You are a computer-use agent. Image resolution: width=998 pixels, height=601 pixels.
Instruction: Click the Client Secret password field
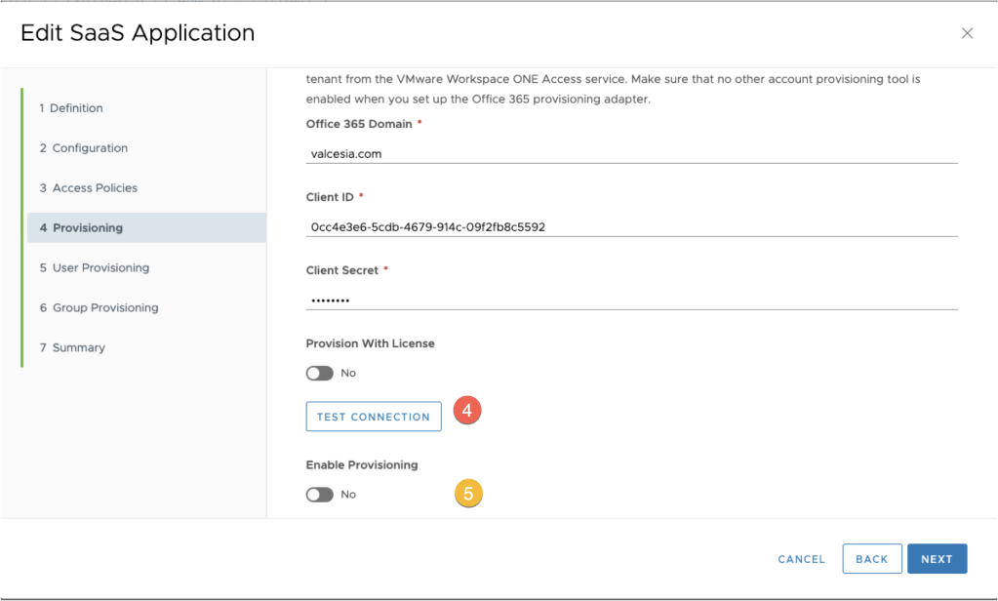click(630, 300)
